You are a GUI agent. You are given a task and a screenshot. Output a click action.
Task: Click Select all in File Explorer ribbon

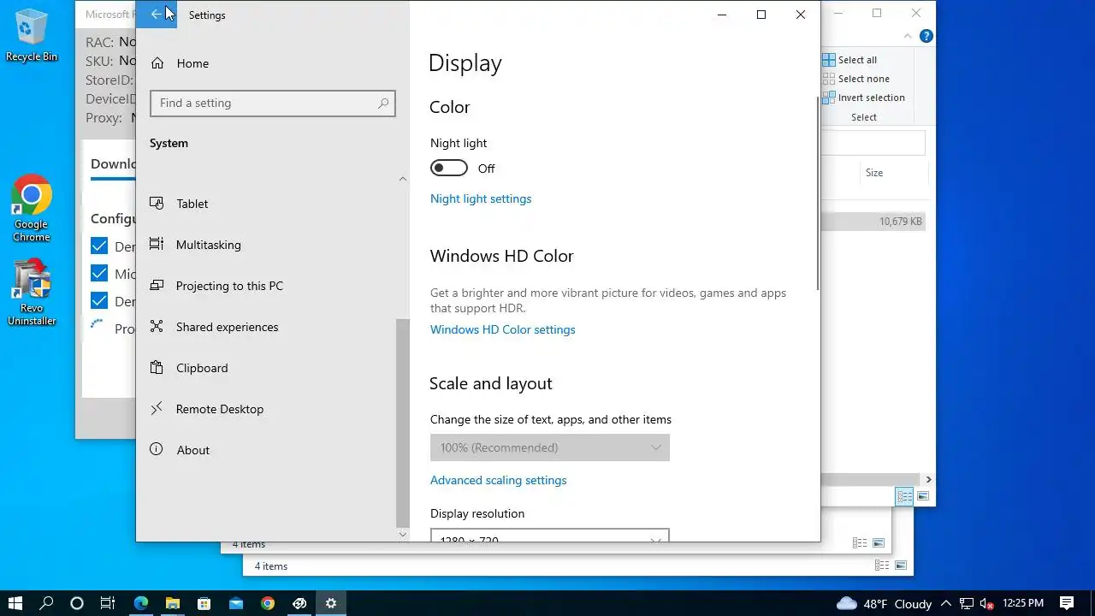click(x=849, y=60)
